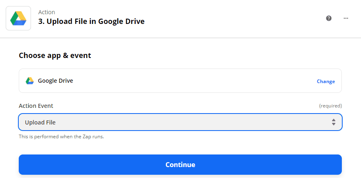This screenshot has width=361, height=178.
Task: Open the help question mark icon
Action: (329, 18)
